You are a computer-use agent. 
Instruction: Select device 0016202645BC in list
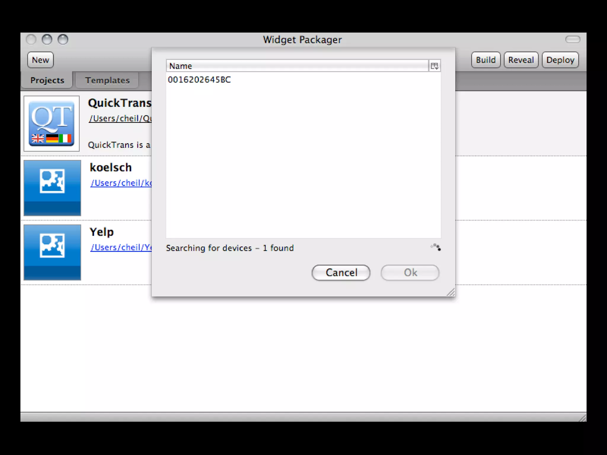click(199, 80)
